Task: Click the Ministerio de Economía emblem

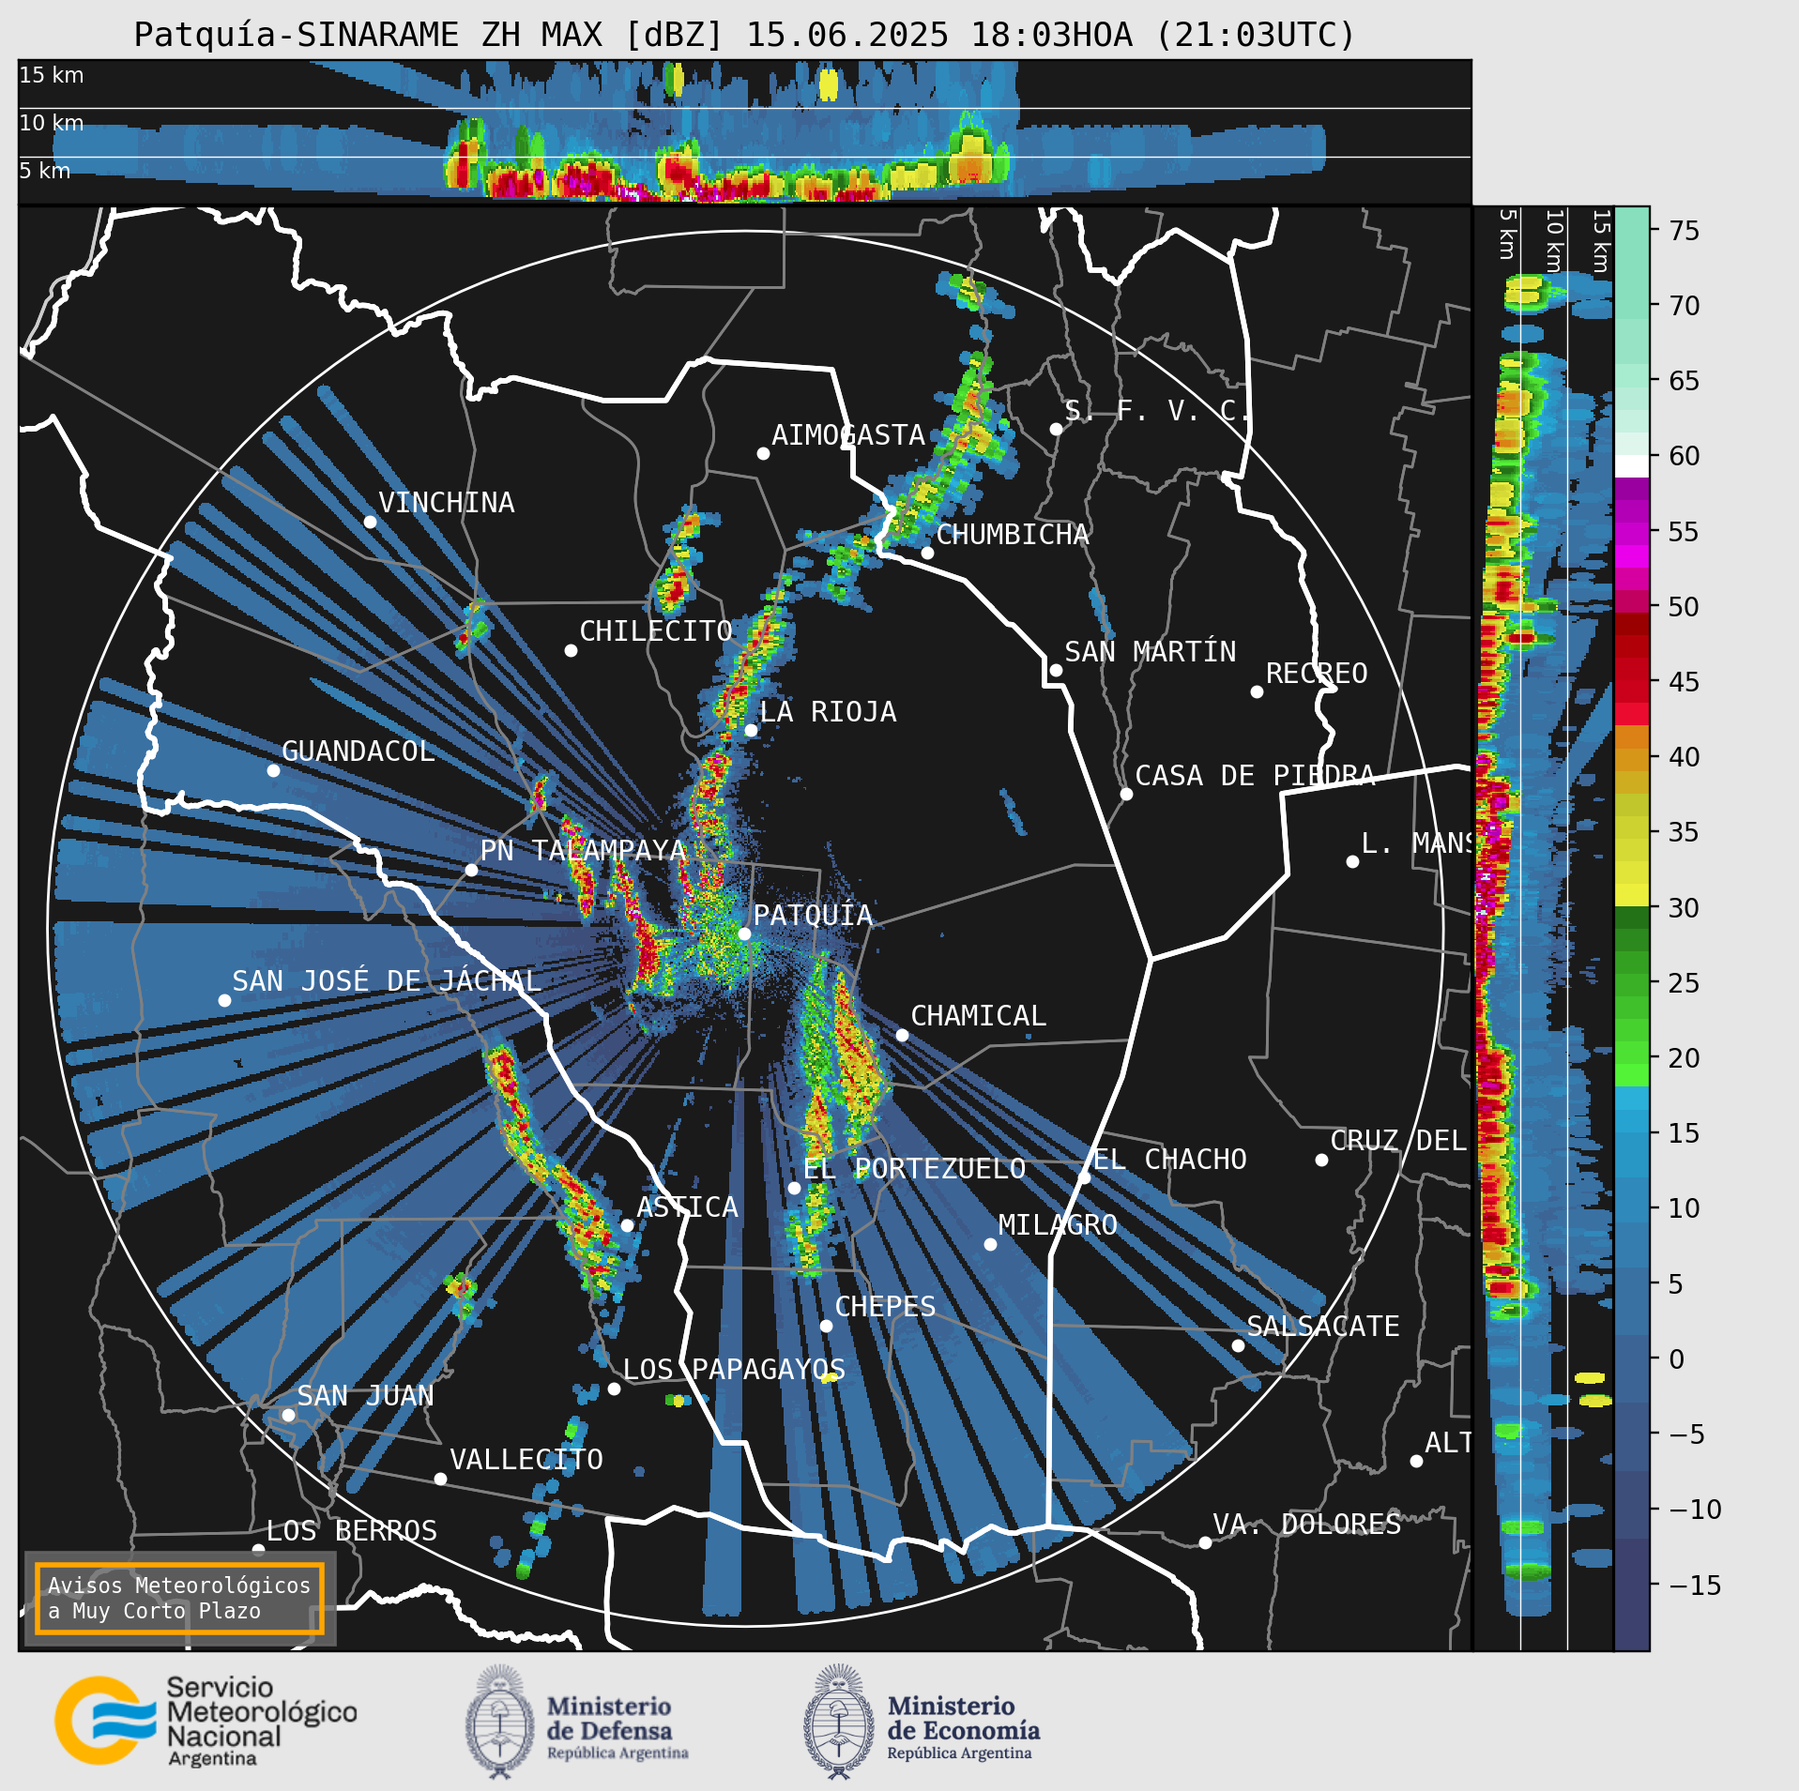Action: (838, 1721)
